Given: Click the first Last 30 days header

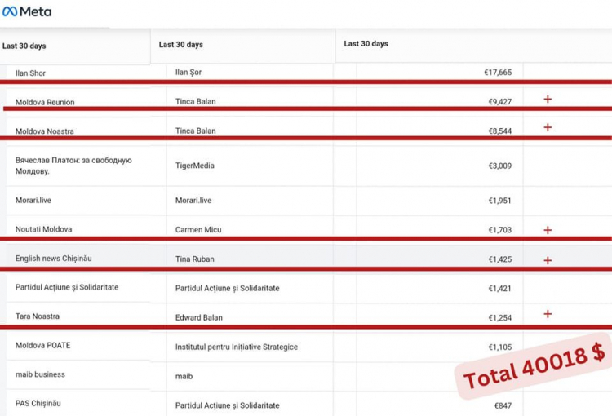Looking at the screenshot, I should coord(24,46).
